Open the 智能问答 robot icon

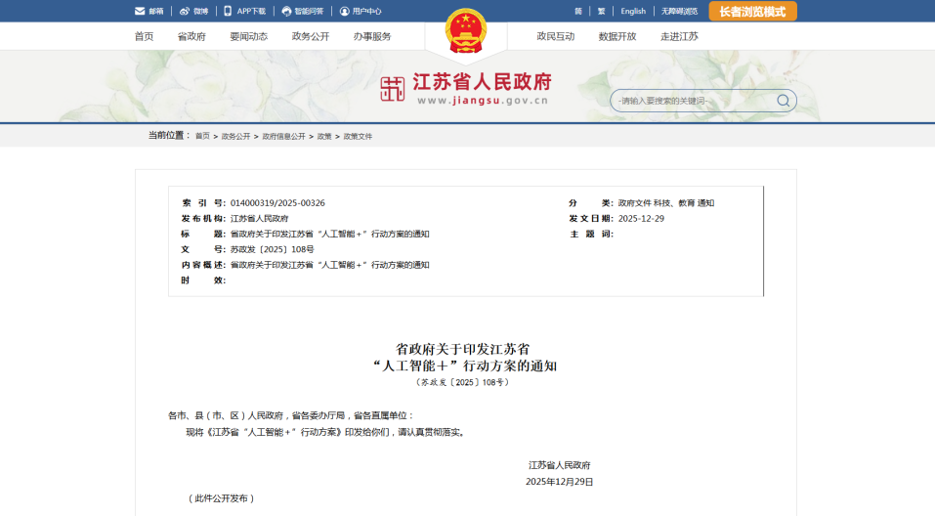pyautogui.click(x=286, y=11)
